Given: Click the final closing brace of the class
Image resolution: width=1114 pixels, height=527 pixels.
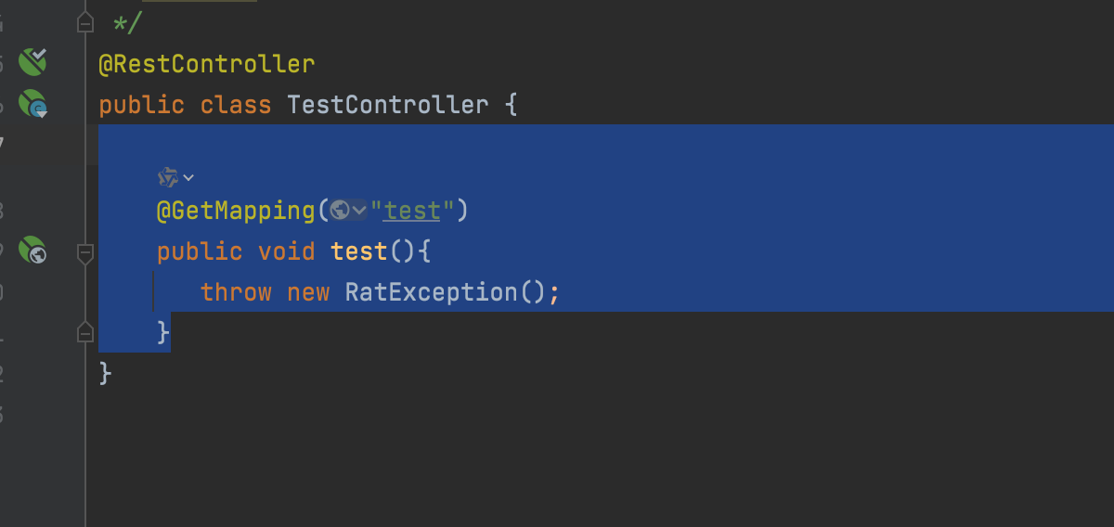Looking at the screenshot, I should click(105, 373).
